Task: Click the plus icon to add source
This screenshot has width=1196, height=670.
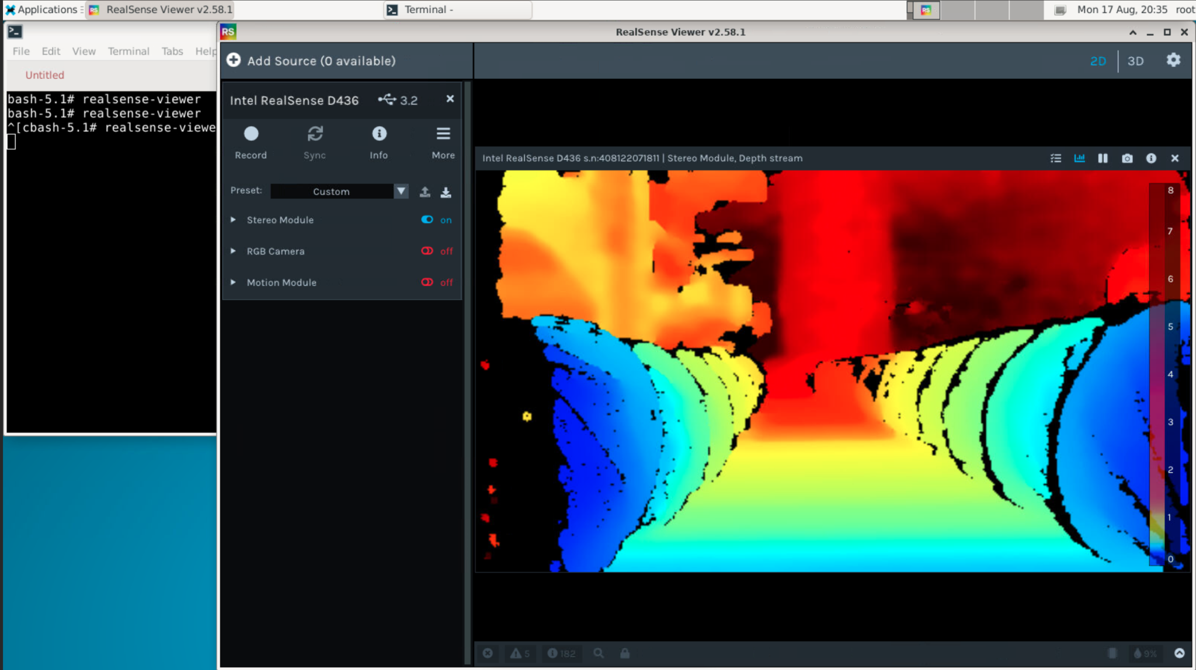Action: pyautogui.click(x=234, y=60)
